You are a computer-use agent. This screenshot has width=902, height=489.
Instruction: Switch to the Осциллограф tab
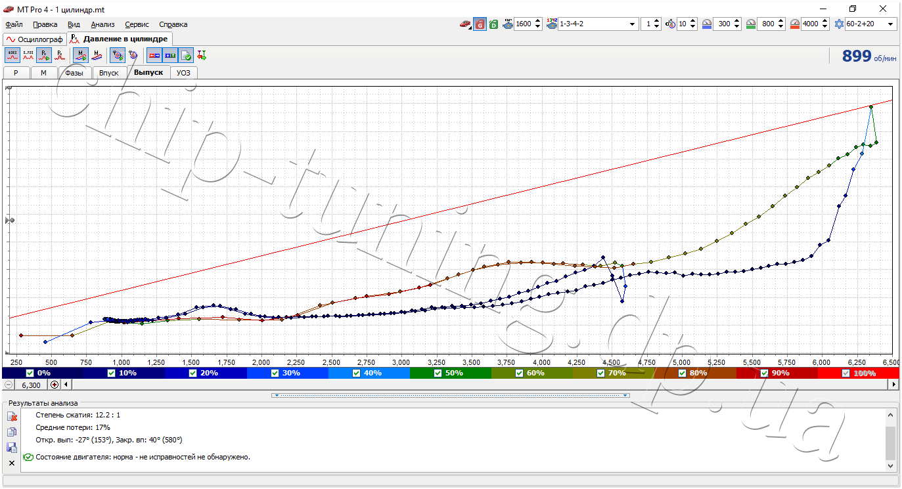34,39
